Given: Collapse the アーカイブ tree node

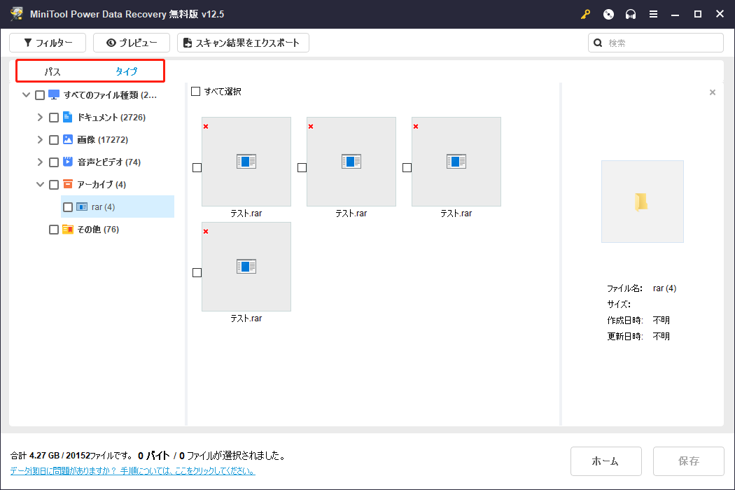Looking at the screenshot, I should click(x=41, y=184).
